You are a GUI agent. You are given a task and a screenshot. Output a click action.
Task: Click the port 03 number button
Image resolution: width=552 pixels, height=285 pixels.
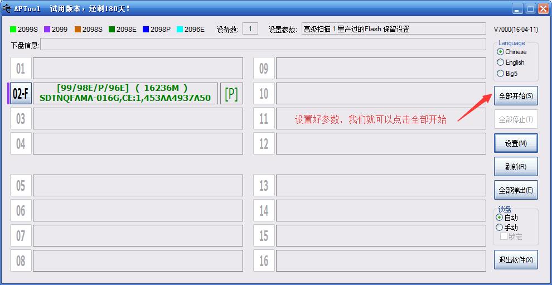tap(21, 118)
